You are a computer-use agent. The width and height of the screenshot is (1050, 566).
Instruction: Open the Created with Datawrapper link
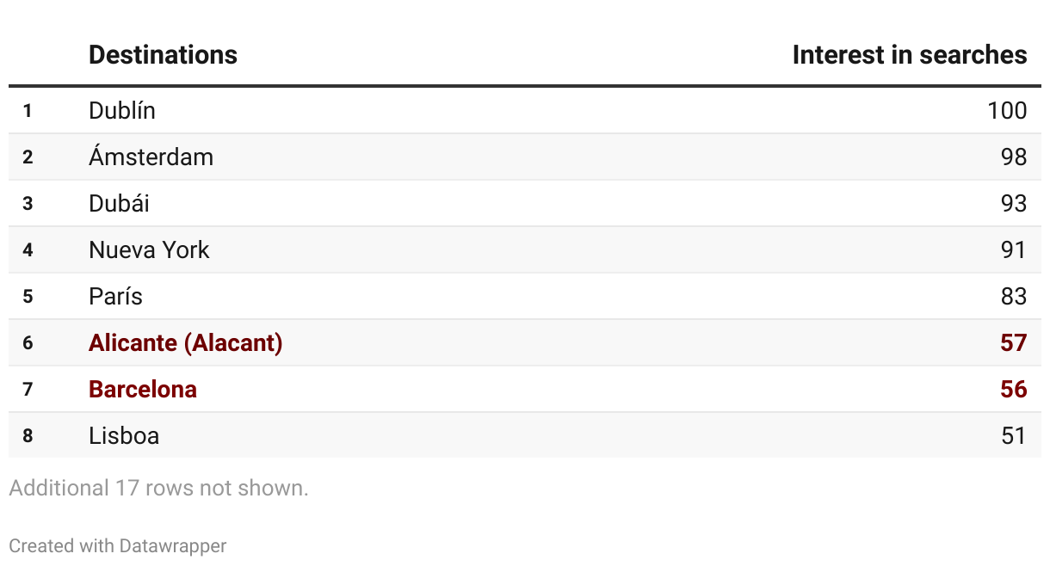coord(118,545)
